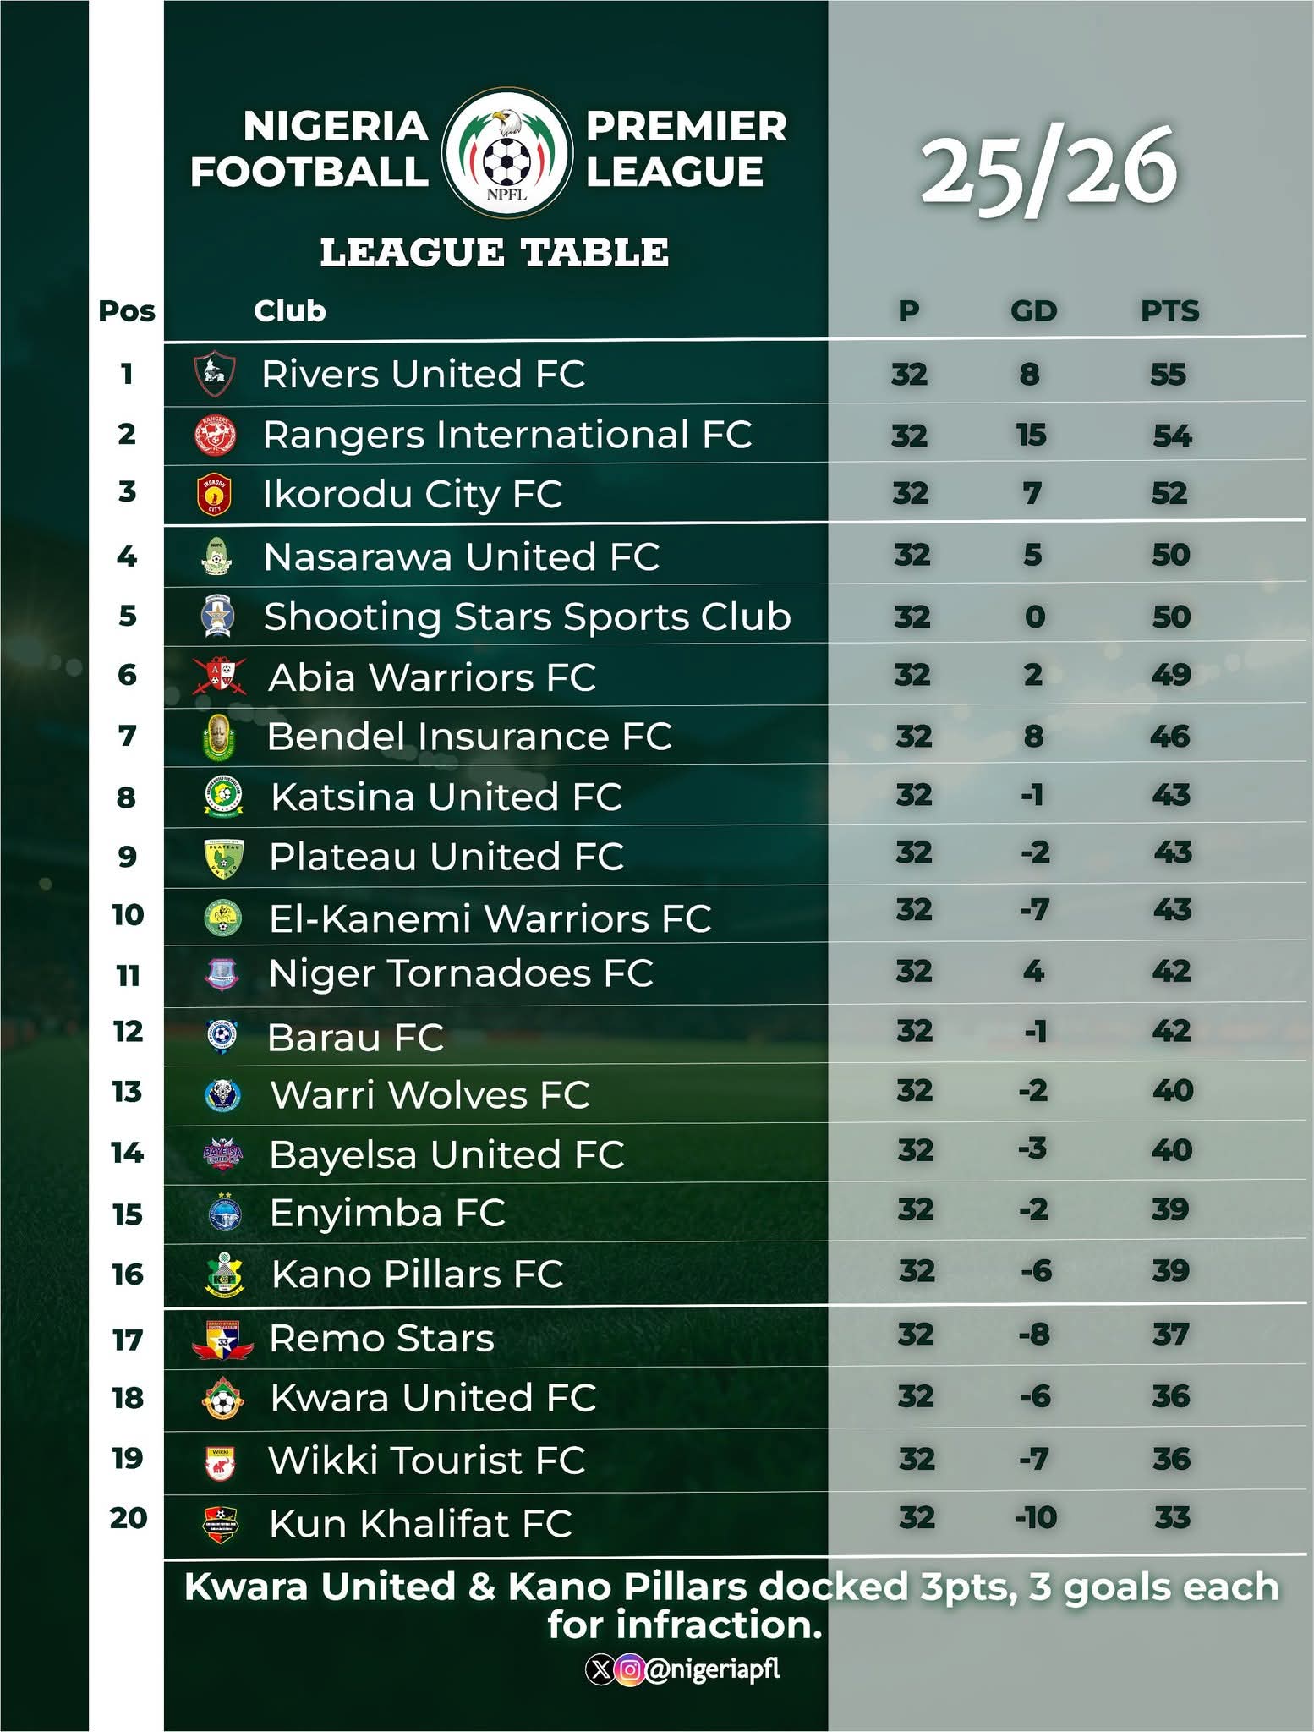Click the PTS column header
The width and height of the screenshot is (1314, 1732).
pos(1169,311)
